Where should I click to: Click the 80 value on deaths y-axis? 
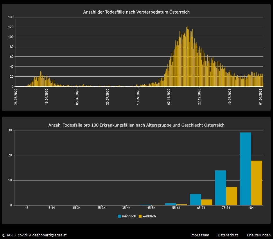(12, 47)
